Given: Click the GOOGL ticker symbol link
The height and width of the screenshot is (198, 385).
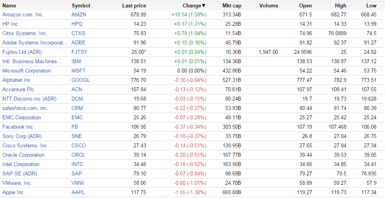Looking at the screenshot, I should click(x=80, y=80).
